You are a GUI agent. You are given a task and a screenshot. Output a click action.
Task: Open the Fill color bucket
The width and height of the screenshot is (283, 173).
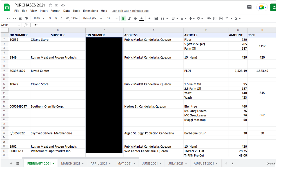point(150,18)
